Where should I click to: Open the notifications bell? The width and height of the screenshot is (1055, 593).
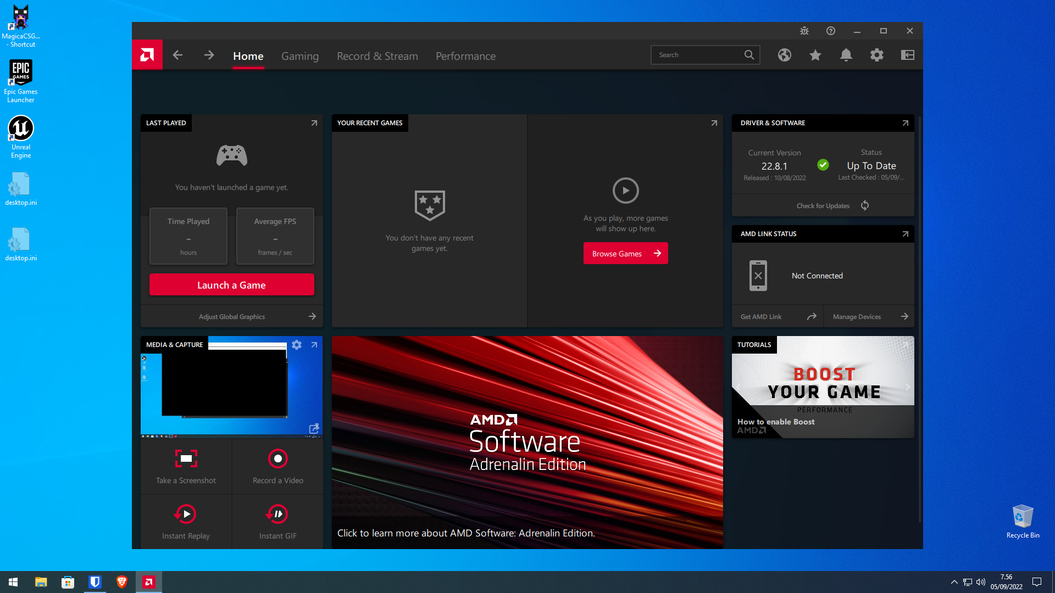click(846, 55)
